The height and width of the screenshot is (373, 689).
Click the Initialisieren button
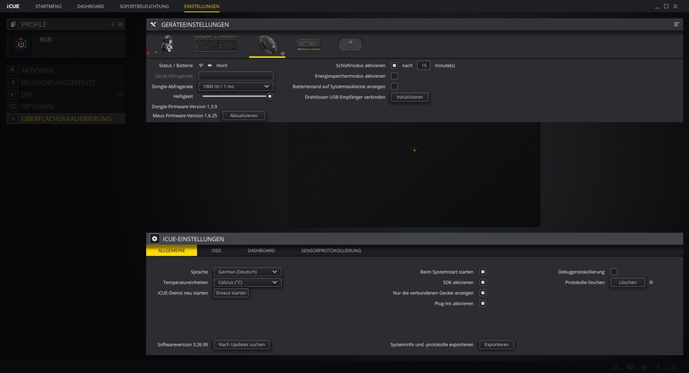click(x=409, y=97)
